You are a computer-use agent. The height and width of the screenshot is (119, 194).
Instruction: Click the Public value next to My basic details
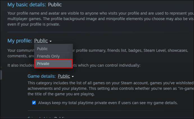[x=55, y=5]
